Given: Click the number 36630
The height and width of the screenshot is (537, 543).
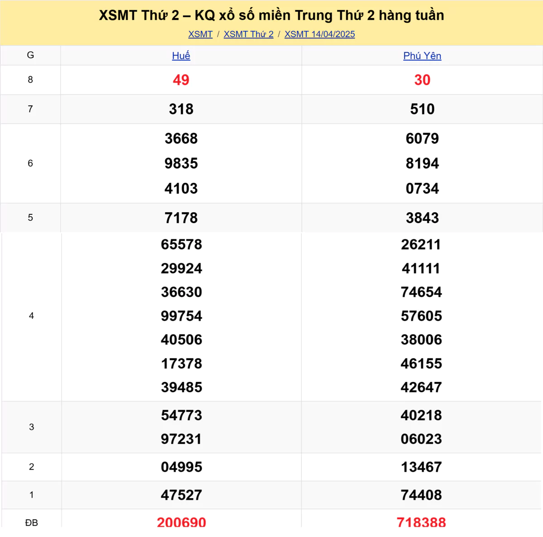Looking at the screenshot, I should coord(181,292).
